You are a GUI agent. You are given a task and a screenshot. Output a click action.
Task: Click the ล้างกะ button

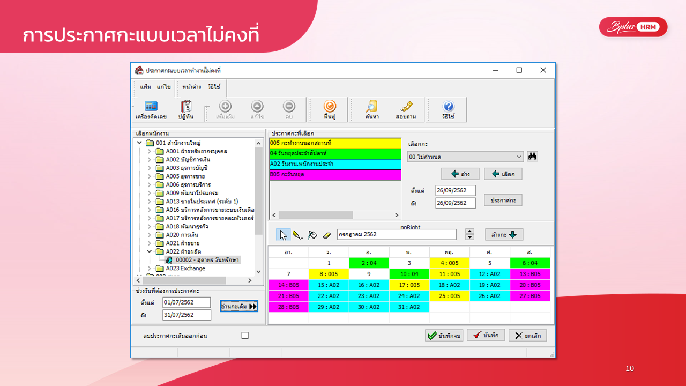click(x=504, y=235)
